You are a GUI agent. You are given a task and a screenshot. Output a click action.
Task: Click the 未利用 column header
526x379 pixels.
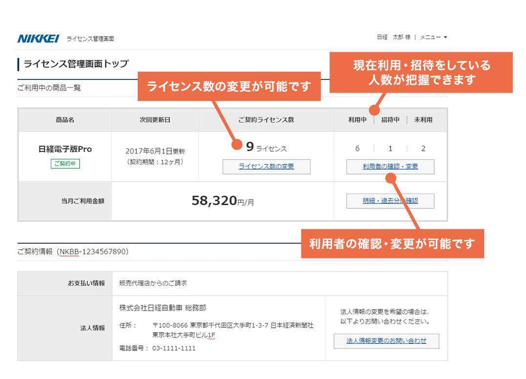pyautogui.click(x=423, y=120)
